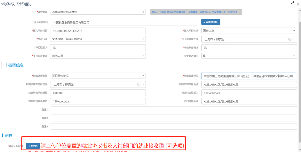Click the 从系统中选择 button
The width and height of the screenshot is (301, 152).
210,22
